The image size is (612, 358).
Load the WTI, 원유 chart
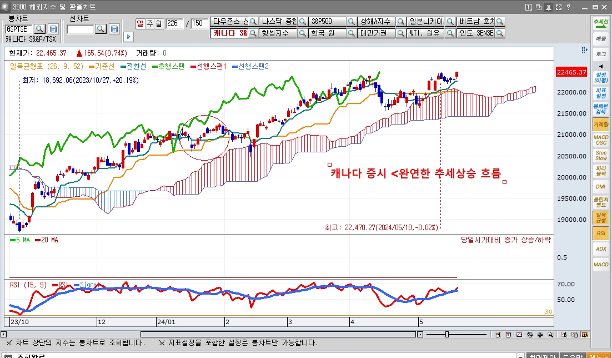pos(426,33)
